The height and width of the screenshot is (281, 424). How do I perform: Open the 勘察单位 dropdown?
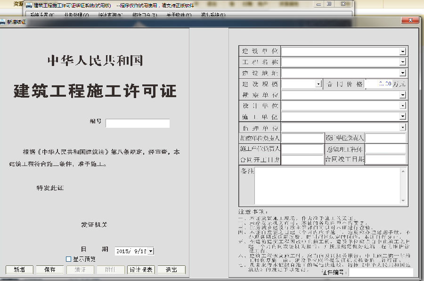tap(403, 95)
